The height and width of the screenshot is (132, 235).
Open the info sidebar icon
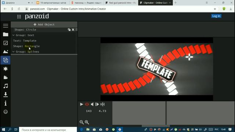tap(6, 103)
